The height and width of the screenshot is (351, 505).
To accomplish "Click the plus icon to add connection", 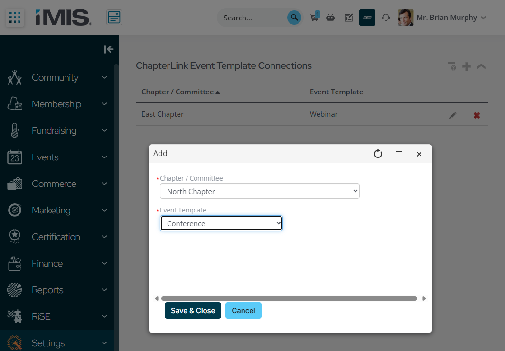I will pos(467,66).
